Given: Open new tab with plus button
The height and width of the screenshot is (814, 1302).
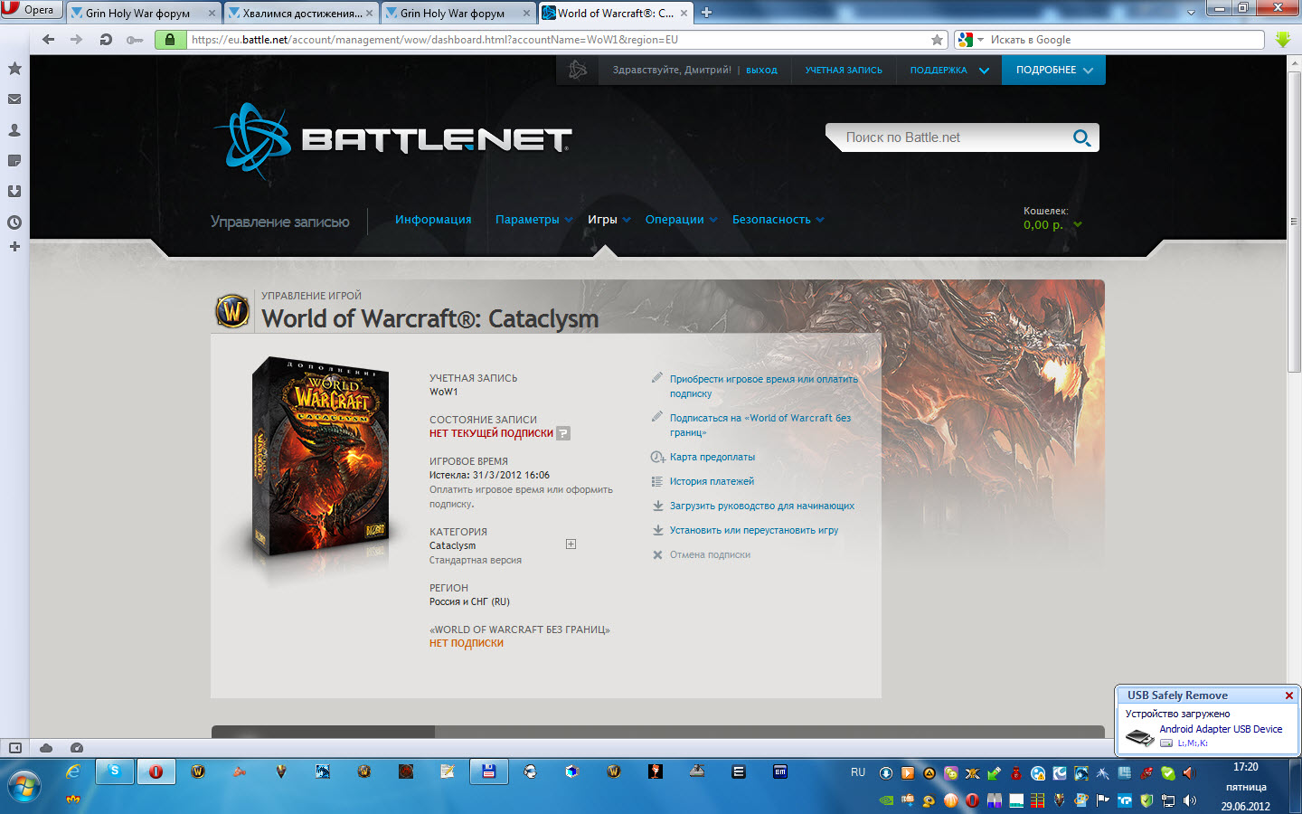Looking at the screenshot, I should (707, 13).
